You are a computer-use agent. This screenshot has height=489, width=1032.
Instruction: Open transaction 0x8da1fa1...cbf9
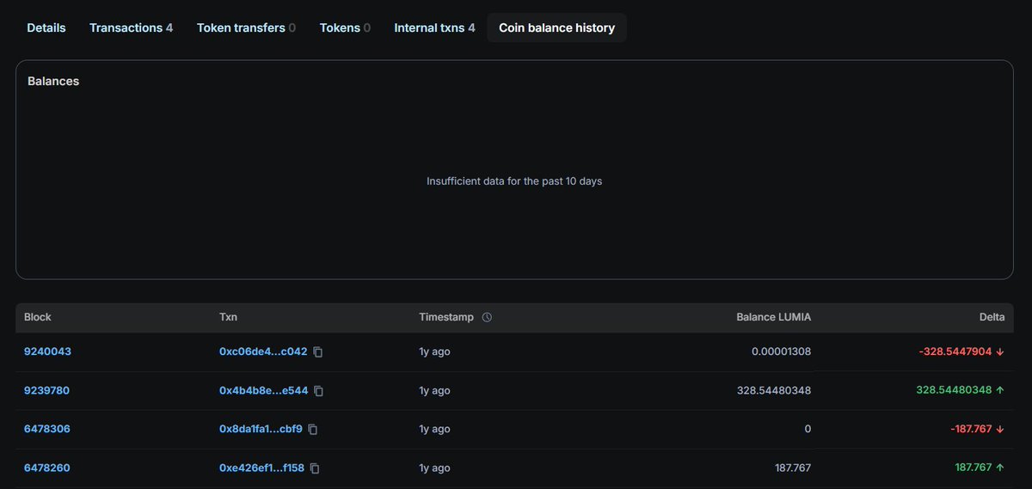(261, 429)
